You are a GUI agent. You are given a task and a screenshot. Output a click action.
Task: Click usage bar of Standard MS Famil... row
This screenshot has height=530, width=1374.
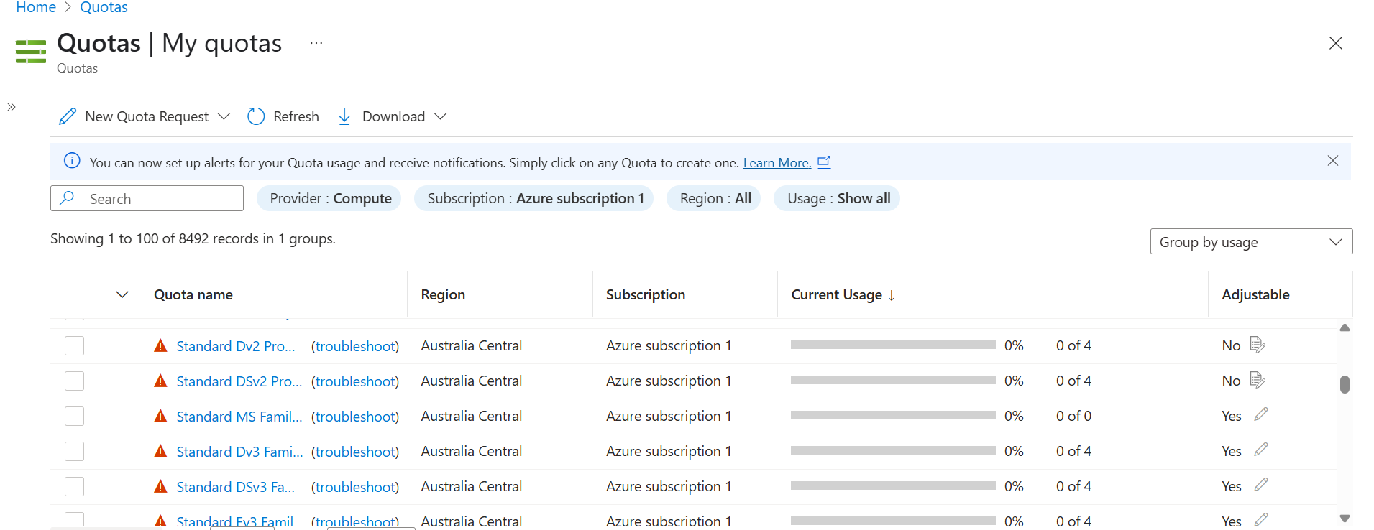click(893, 416)
